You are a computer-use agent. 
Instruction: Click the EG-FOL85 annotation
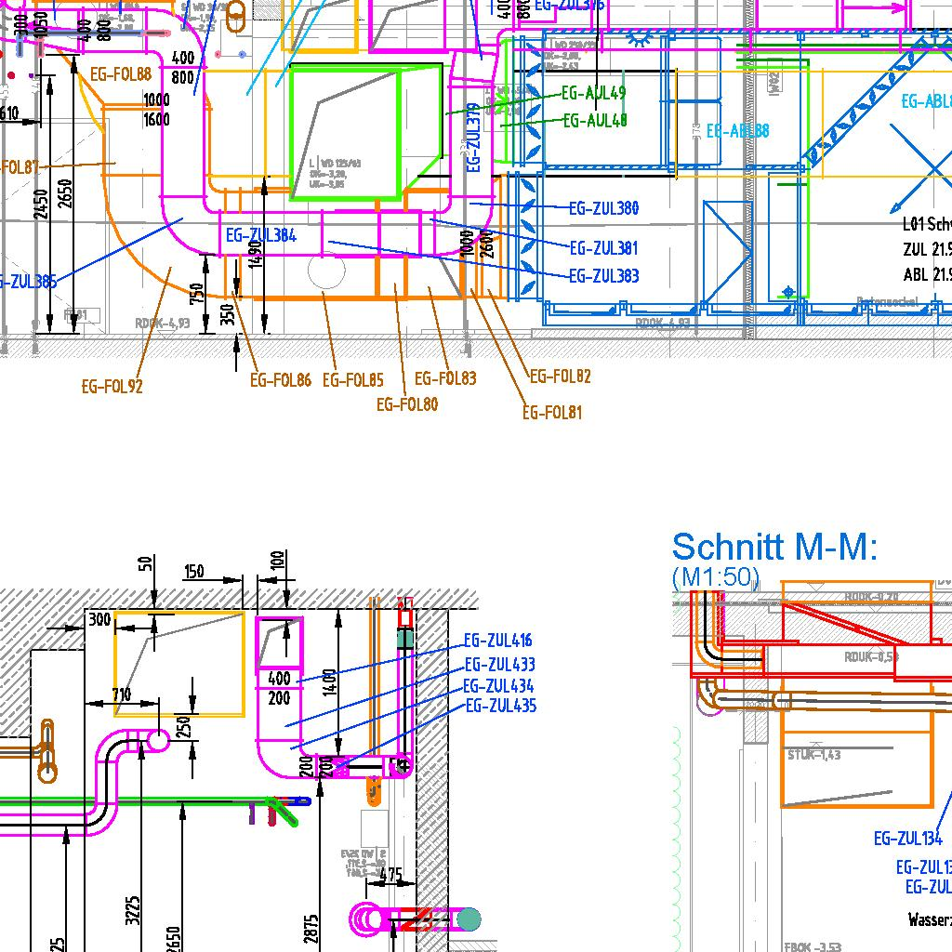click(353, 380)
